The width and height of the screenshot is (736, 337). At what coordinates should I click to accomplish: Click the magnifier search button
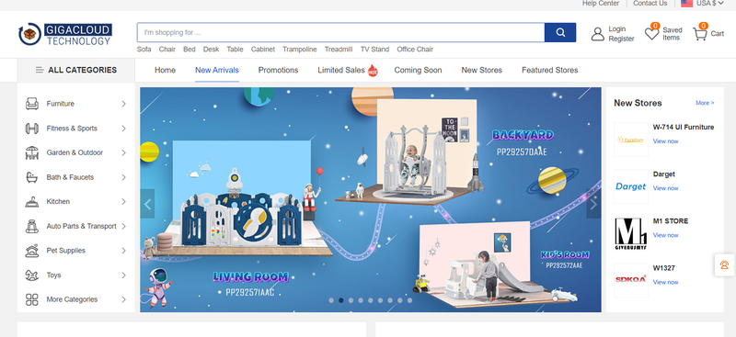(x=560, y=32)
